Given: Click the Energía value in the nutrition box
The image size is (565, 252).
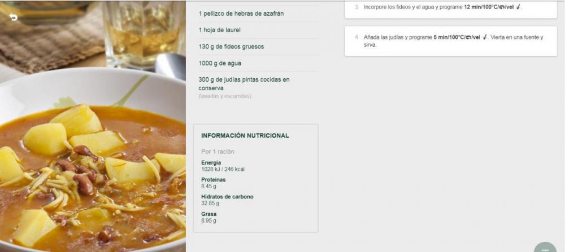Looking at the screenshot, I should pyautogui.click(x=223, y=169).
